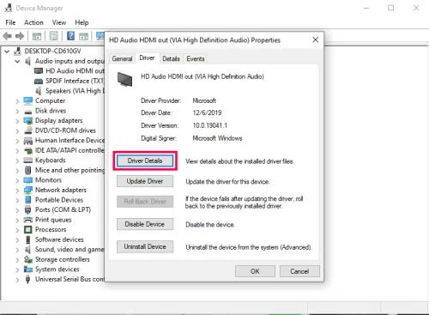Click the DESKTOP-CD610GV computer icon
Screen dimensions: 429x315
coord(17,51)
